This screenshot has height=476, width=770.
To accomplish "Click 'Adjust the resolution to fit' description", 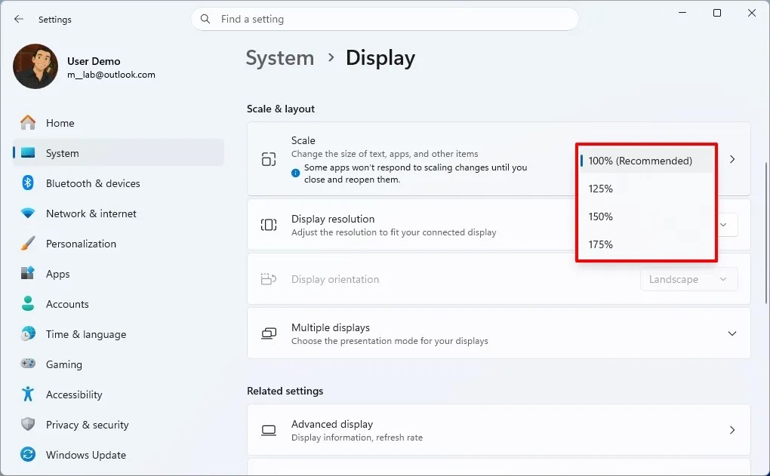I will pyautogui.click(x=394, y=232).
